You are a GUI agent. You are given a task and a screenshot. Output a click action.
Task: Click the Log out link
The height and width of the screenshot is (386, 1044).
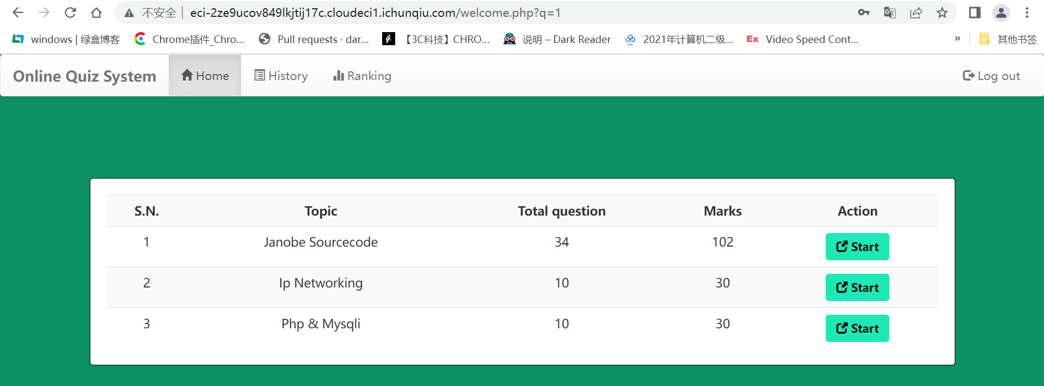(991, 76)
